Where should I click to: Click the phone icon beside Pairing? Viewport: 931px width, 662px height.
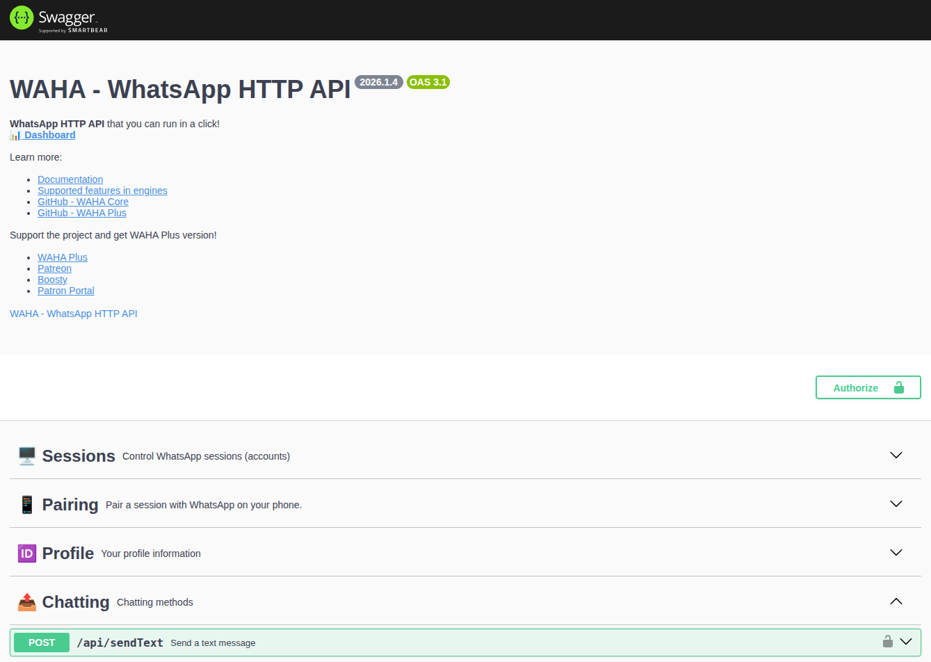[x=26, y=504]
